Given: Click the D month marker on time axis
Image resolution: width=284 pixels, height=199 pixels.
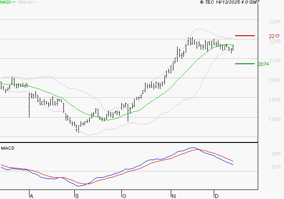Looking at the screenshot, I should (x=217, y=196).
